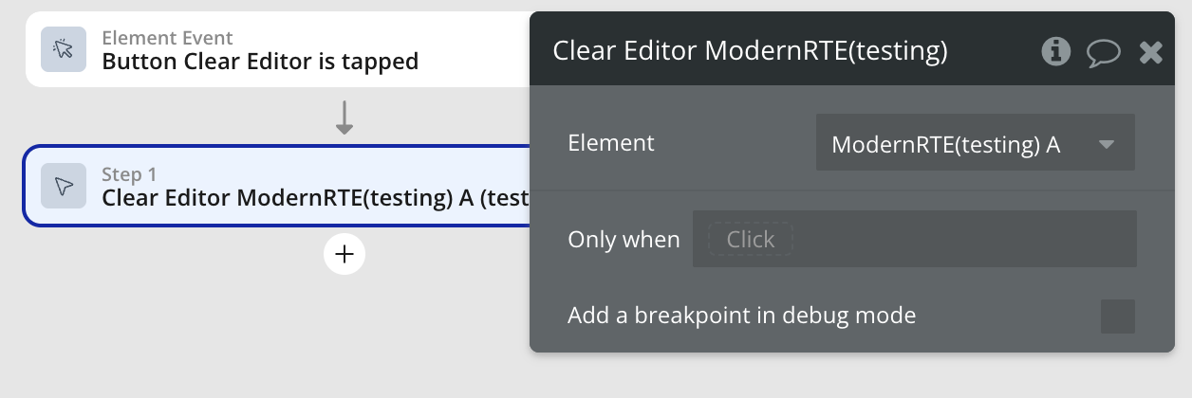Close the Clear Editor property panel
1192x398 pixels.
(1151, 52)
